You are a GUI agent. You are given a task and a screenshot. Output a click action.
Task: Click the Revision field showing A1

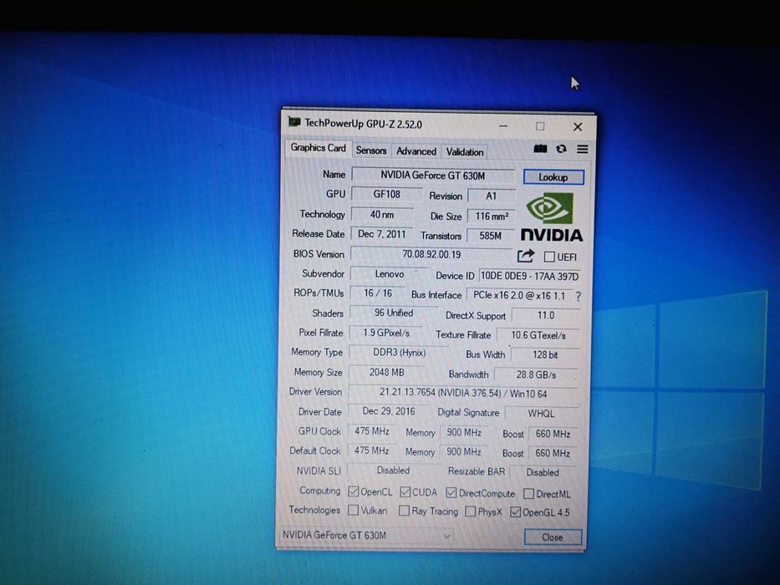492,196
